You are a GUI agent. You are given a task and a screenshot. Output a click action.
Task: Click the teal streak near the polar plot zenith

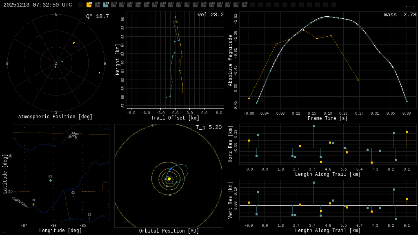click(62, 62)
